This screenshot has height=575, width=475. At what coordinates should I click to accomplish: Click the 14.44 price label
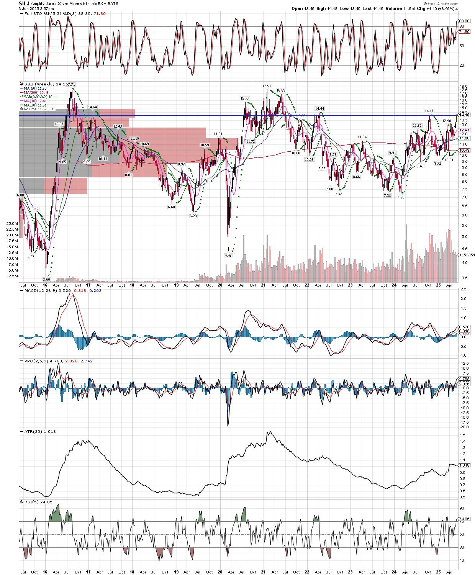[319, 109]
